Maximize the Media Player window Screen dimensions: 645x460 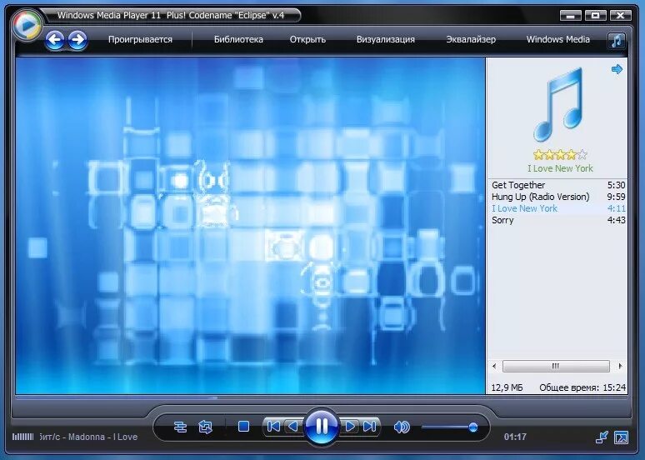[x=595, y=16]
